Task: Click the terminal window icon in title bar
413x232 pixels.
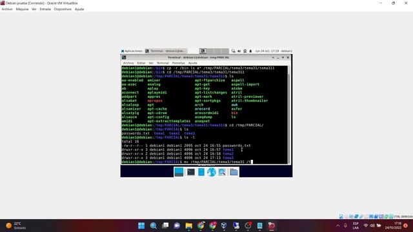Action: pyautogui.click(x=124, y=57)
